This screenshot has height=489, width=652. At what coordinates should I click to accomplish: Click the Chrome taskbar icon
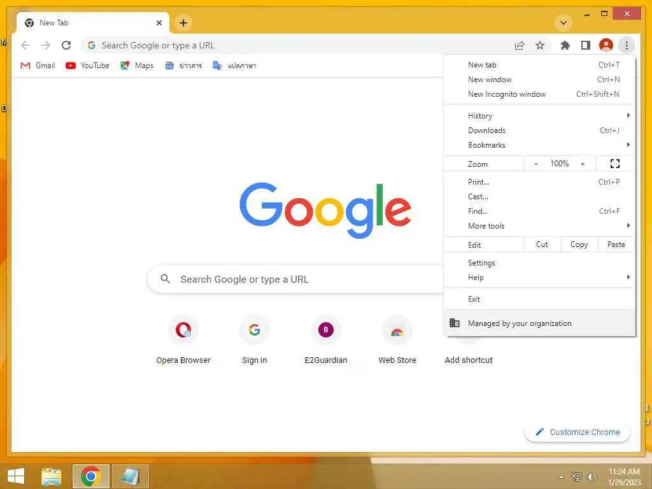90,476
